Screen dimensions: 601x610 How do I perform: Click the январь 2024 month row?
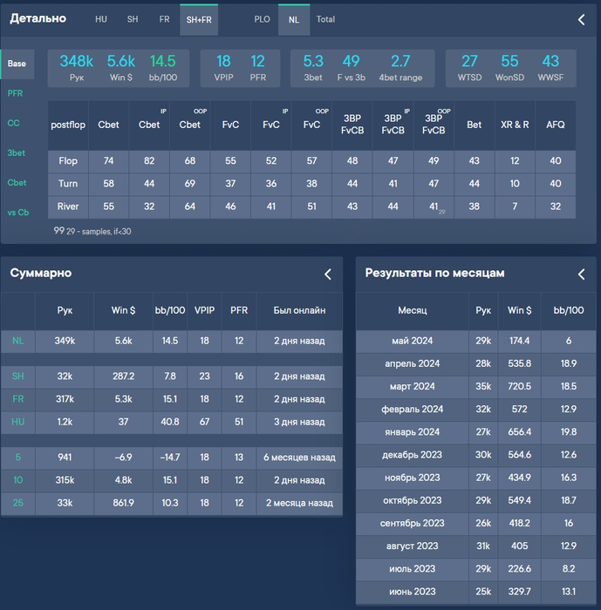(476, 432)
